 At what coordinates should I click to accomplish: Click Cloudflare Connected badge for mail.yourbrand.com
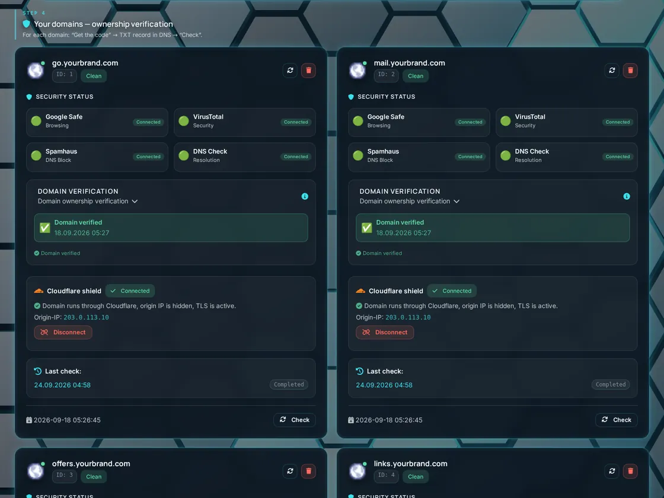452,291
